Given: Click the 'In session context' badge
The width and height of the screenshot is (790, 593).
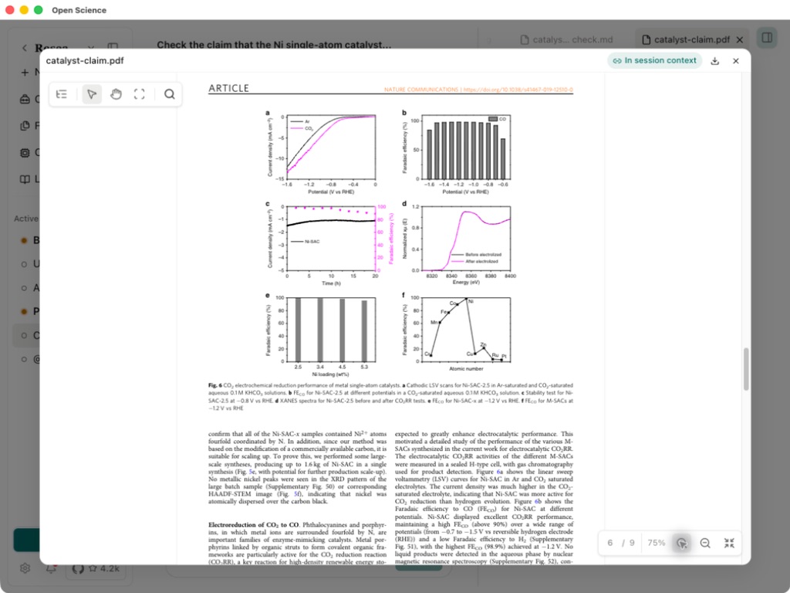Looking at the screenshot, I should point(654,60).
